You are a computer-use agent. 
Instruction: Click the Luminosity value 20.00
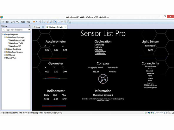pyautogui.click(x=150, y=50)
